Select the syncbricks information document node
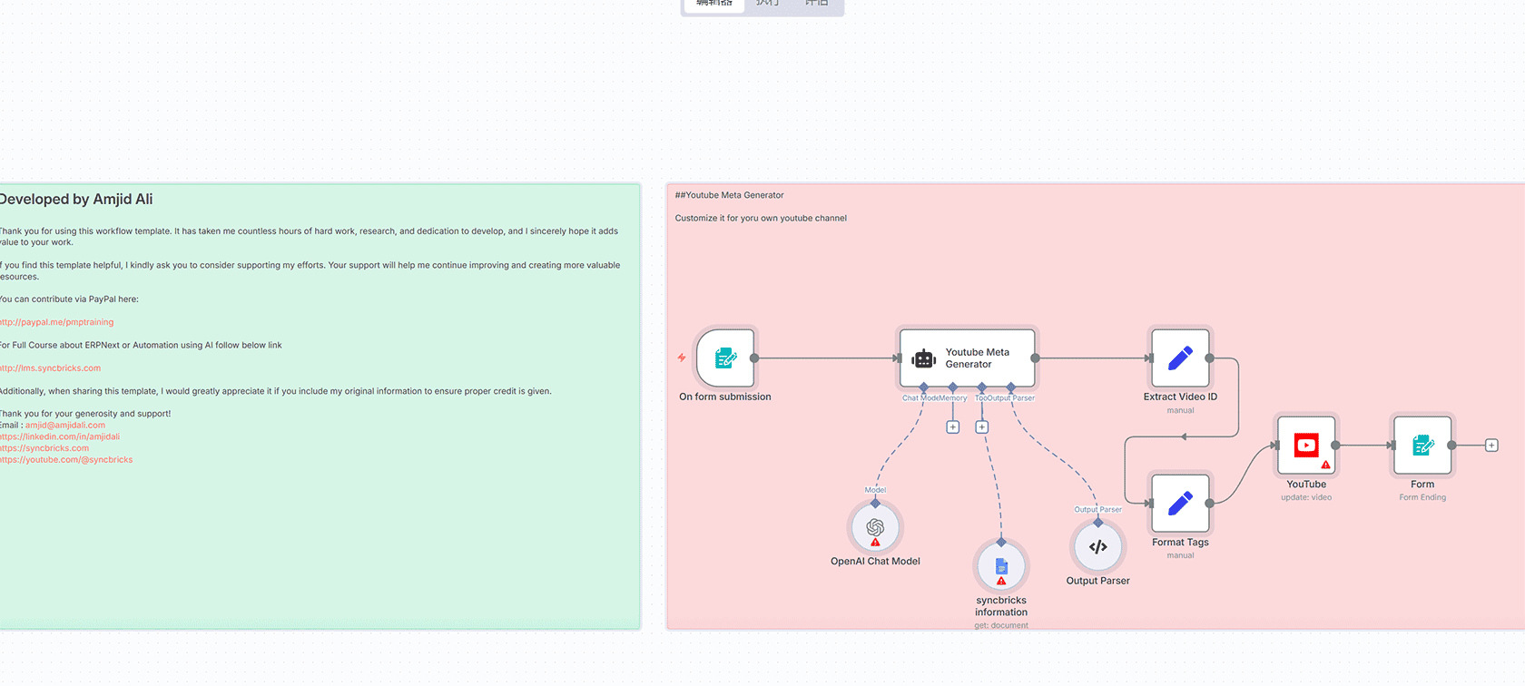Image resolution: width=1525 pixels, height=686 pixels. coord(1001,567)
